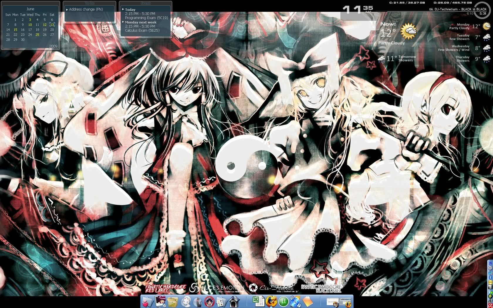Screen dimensions: 493x308
Task: Expand the Today event arrow
Action: [123, 9]
